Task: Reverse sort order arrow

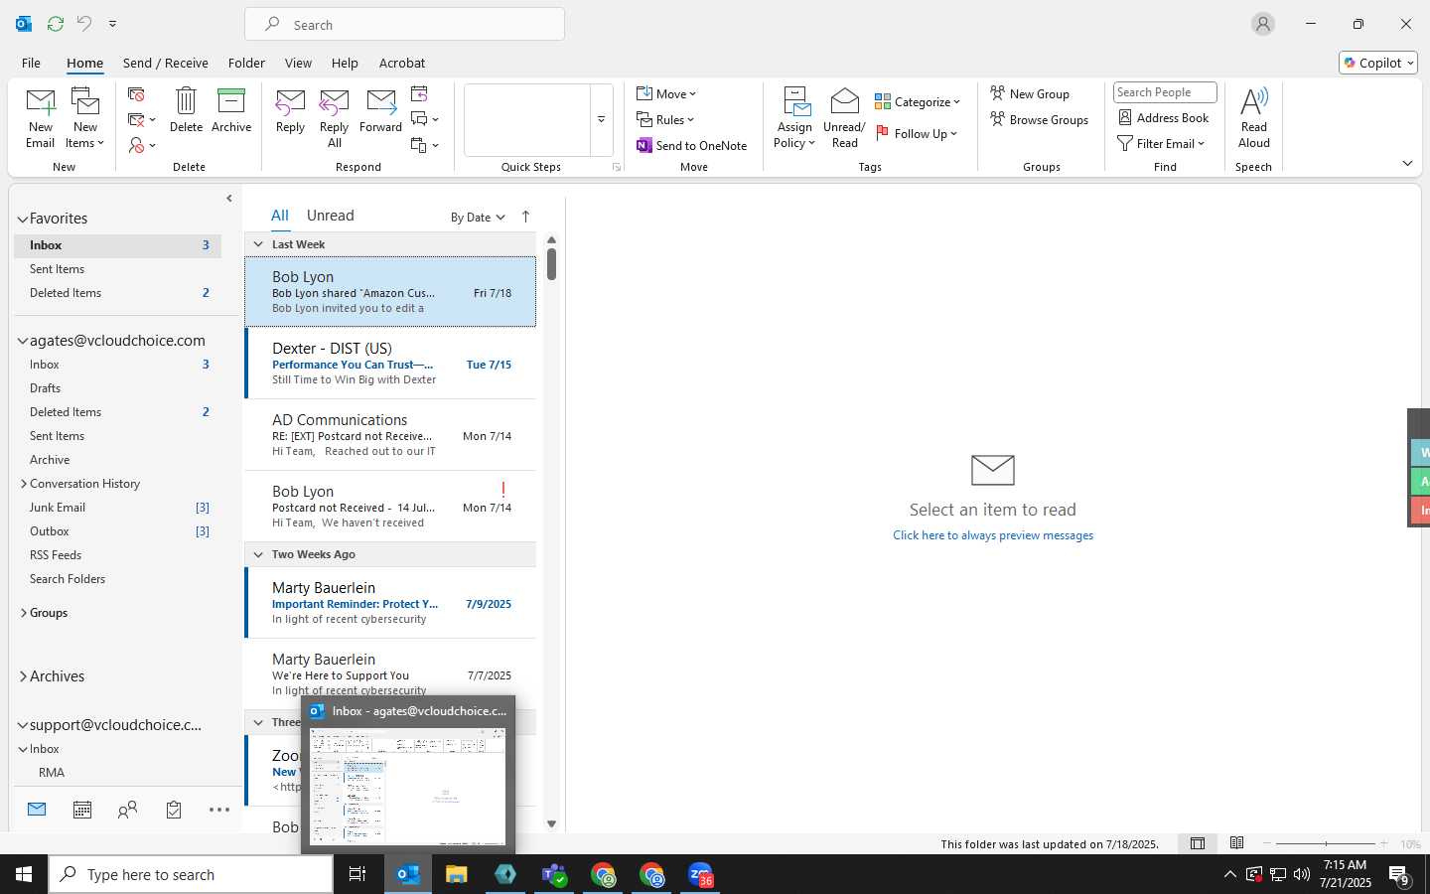Action: pos(525,217)
